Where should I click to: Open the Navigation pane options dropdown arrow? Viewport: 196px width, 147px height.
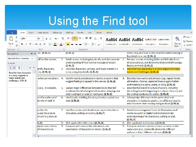(32, 54)
